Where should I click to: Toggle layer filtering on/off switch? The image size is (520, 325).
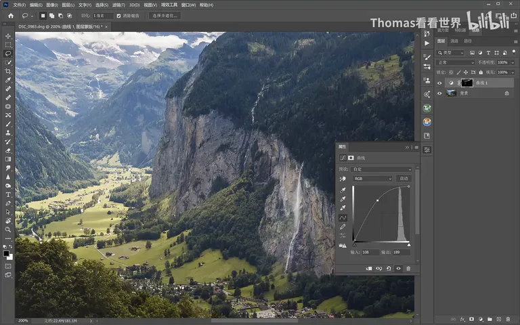click(514, 52)
